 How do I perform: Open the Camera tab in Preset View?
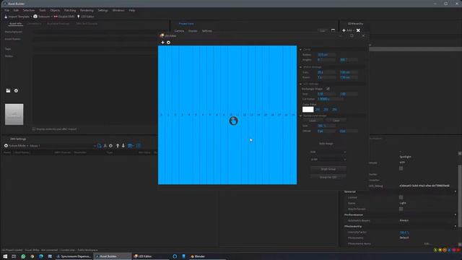pos(179,31)
